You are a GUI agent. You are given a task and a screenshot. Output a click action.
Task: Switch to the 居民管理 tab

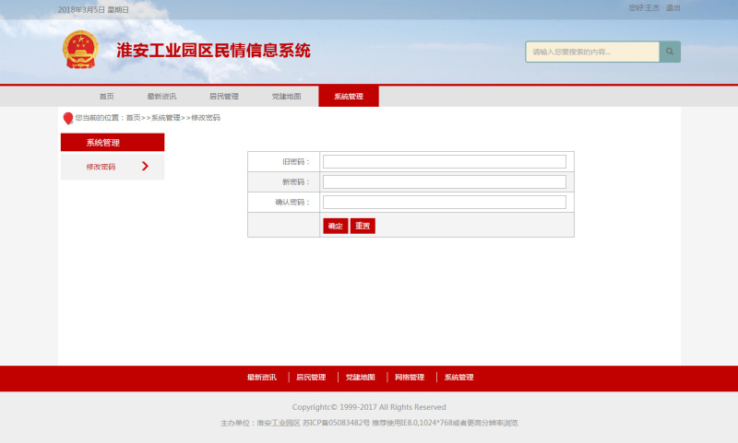pyautogui.click(x=223, y=96)
